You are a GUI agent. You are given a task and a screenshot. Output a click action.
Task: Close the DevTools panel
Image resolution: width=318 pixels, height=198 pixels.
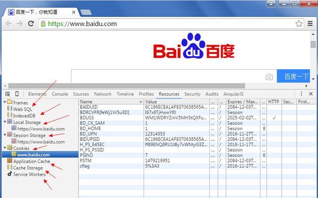click(311, 94)
